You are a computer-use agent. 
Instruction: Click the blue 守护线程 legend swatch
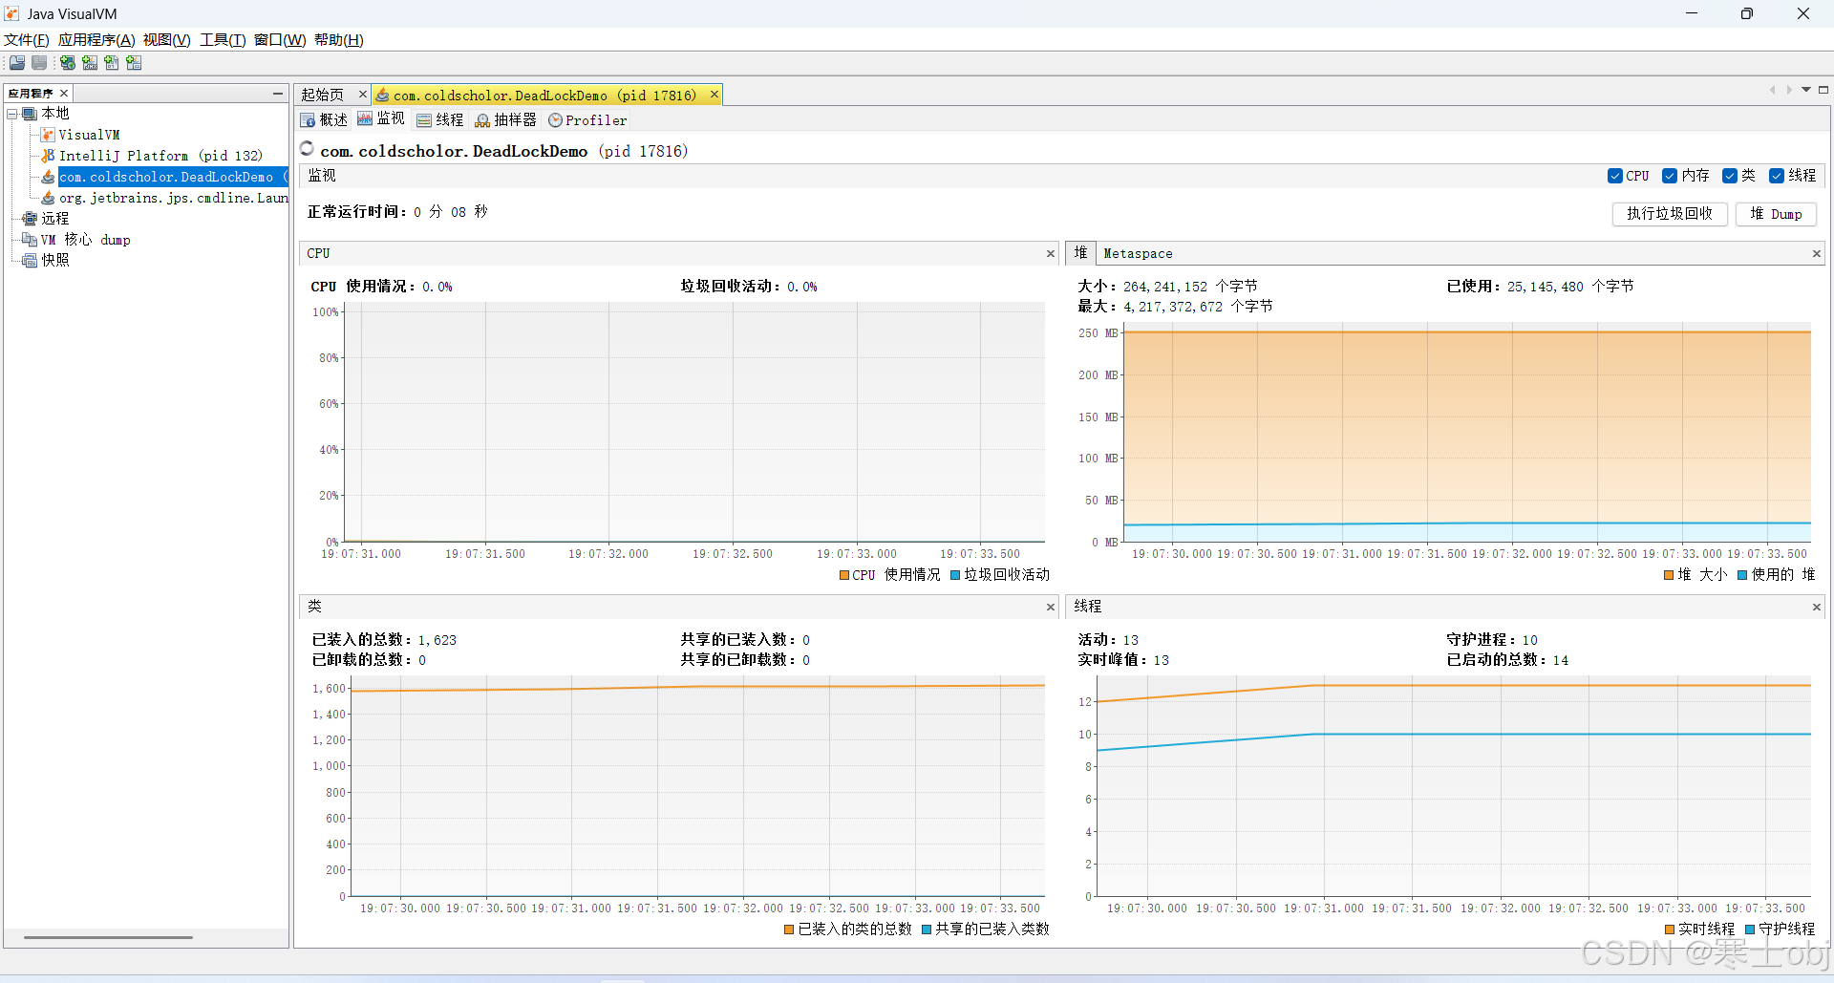click(1750, 930)
